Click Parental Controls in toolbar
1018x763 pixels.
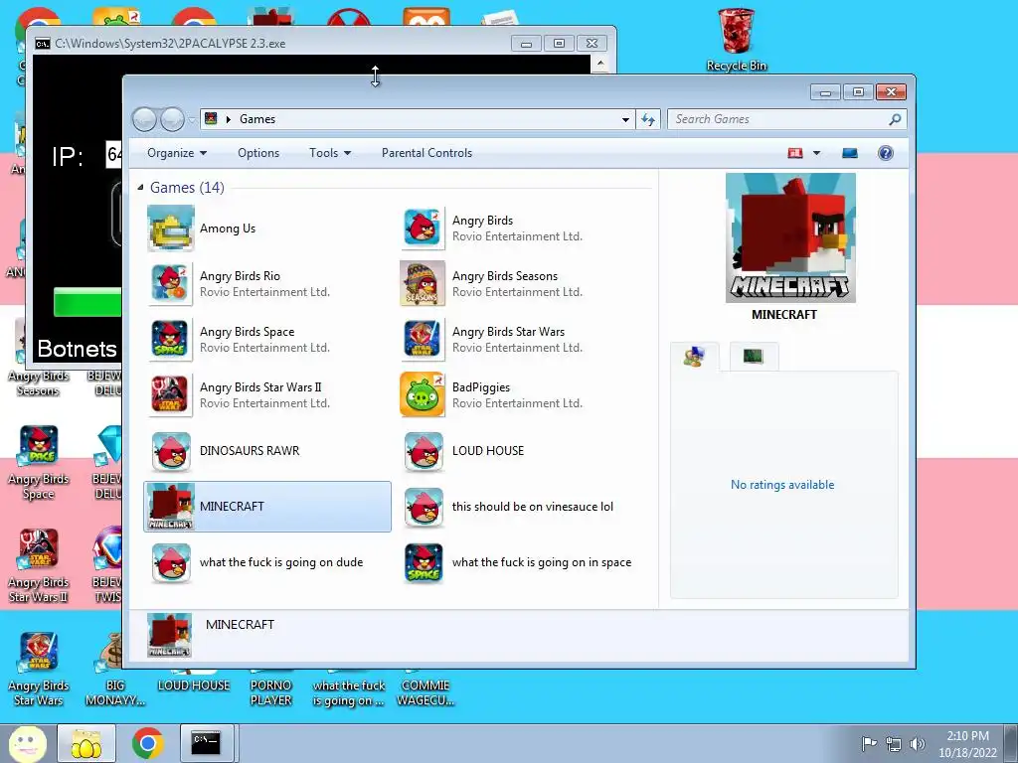(426, 153)
